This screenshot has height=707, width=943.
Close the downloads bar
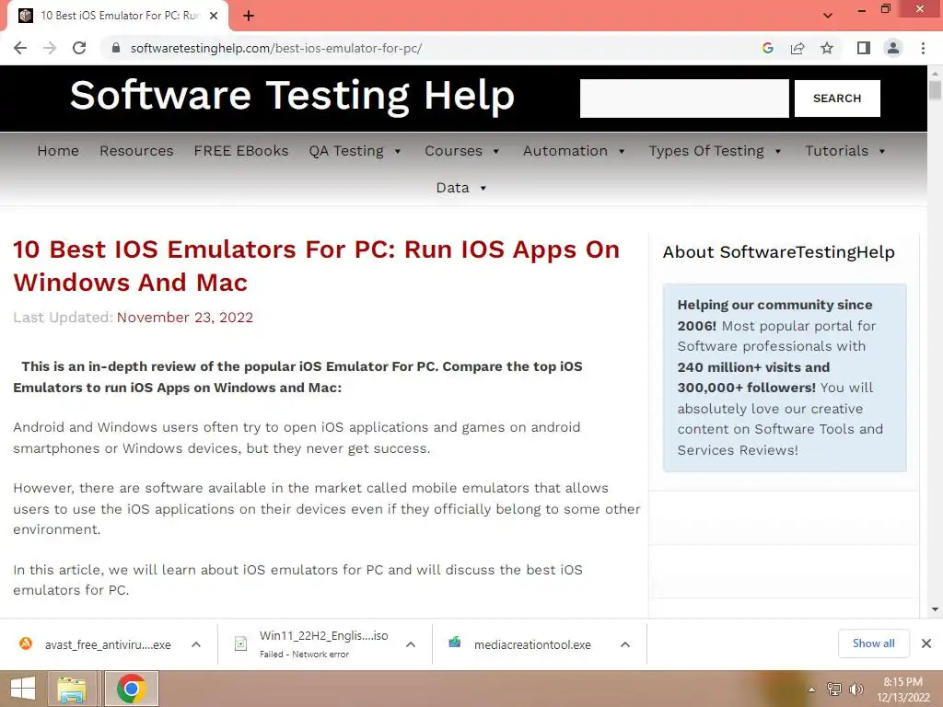coord(926,643)
